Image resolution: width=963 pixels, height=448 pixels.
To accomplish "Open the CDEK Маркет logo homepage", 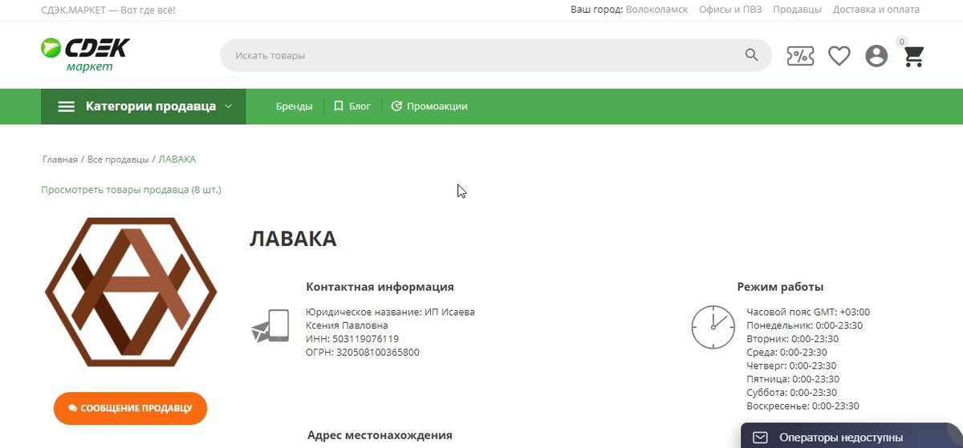I will point(85,54).
